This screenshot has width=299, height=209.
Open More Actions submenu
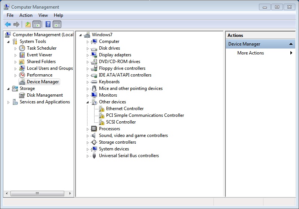point(250,53)
